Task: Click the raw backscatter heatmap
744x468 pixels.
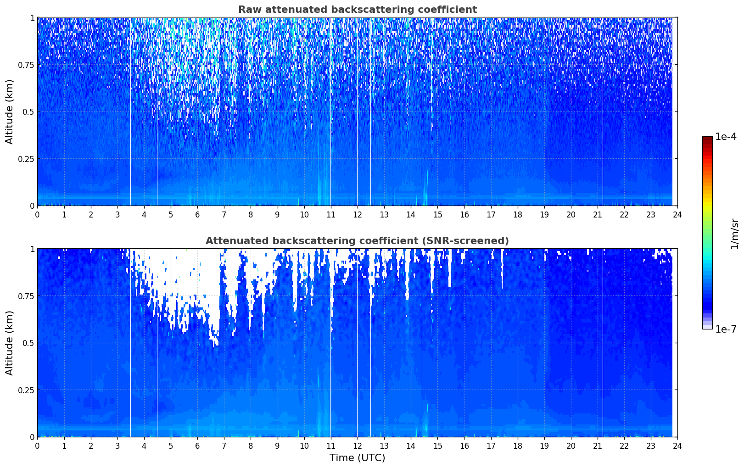Action: pos(357,111)
